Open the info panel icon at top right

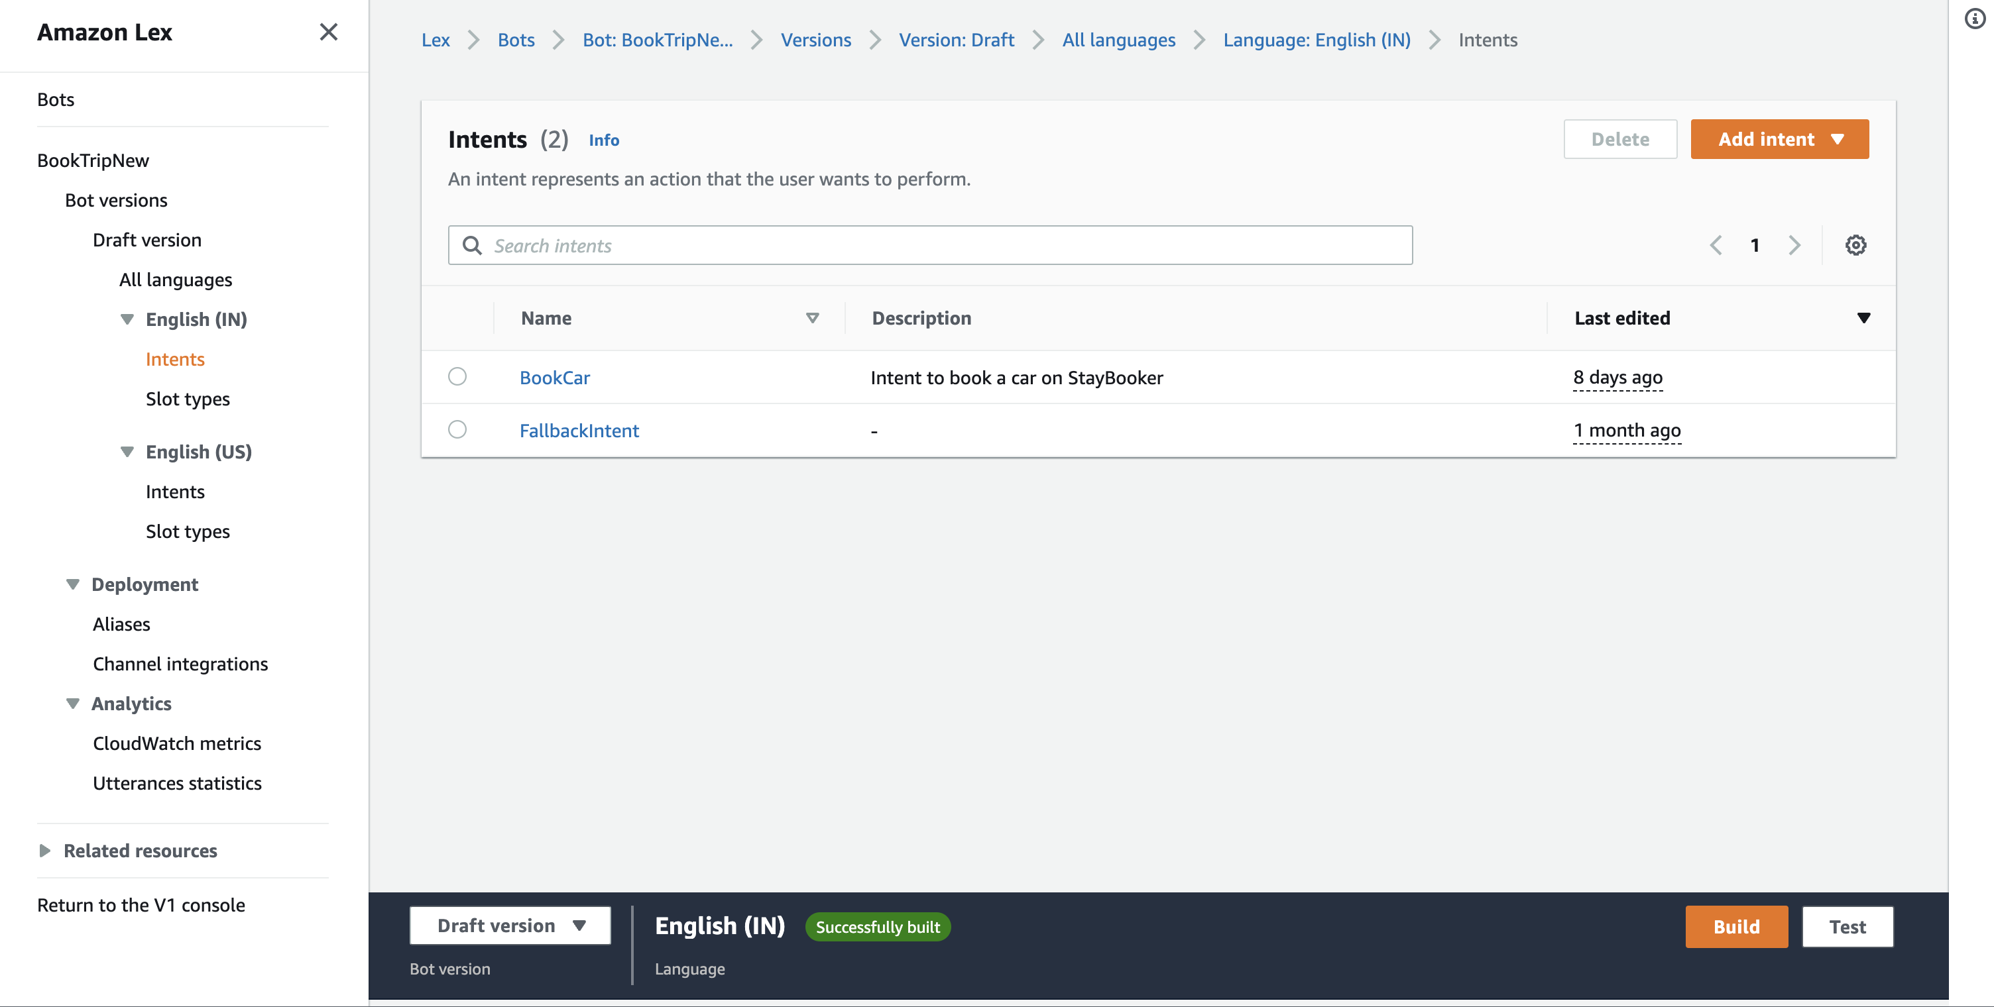[x=1975, y=19]
